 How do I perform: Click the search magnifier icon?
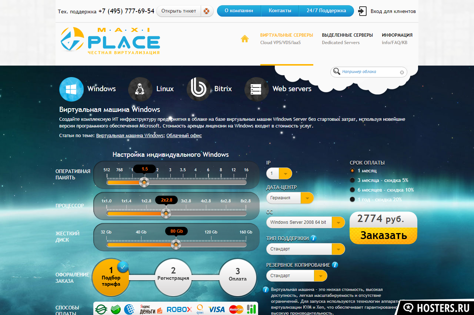[336, 72]
